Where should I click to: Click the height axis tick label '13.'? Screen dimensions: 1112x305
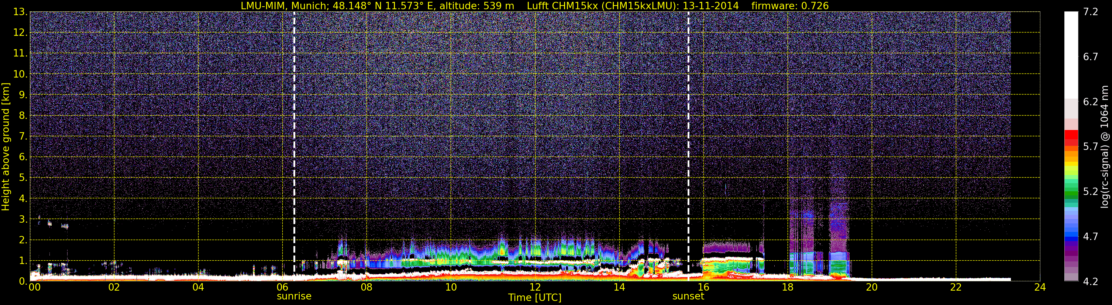pos(20,12)
